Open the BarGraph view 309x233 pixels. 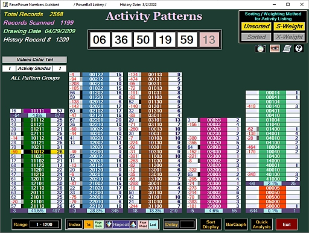coord(236,225)
